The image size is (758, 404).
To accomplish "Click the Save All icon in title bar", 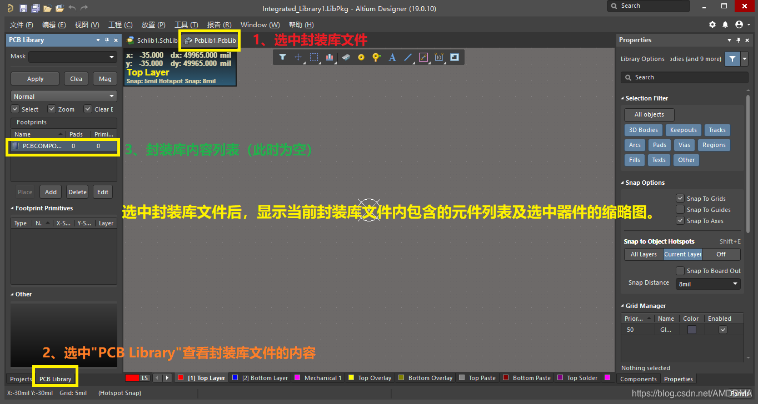I will point(35,8).
